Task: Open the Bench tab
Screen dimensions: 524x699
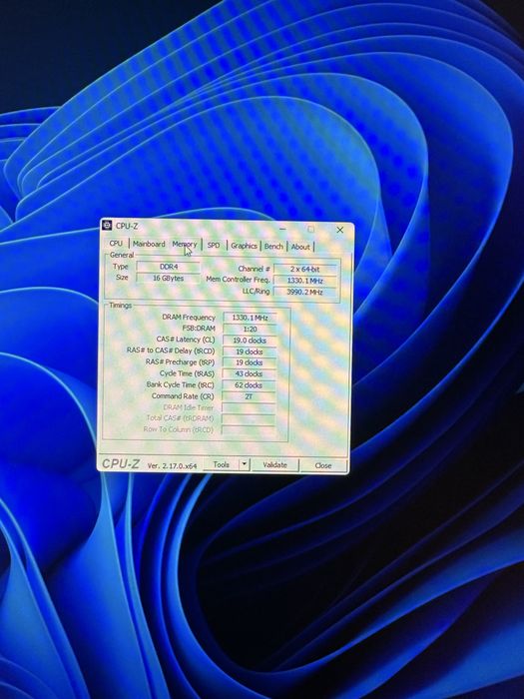Action: point(273,246)
